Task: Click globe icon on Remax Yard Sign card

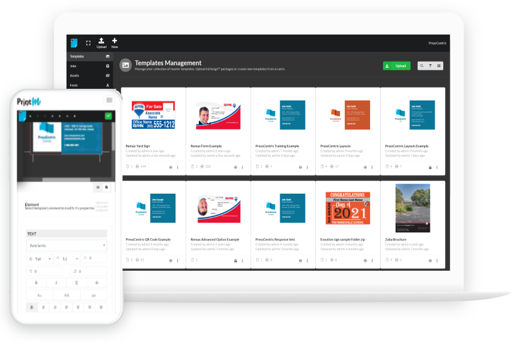Action: click(x=171, y=167)
